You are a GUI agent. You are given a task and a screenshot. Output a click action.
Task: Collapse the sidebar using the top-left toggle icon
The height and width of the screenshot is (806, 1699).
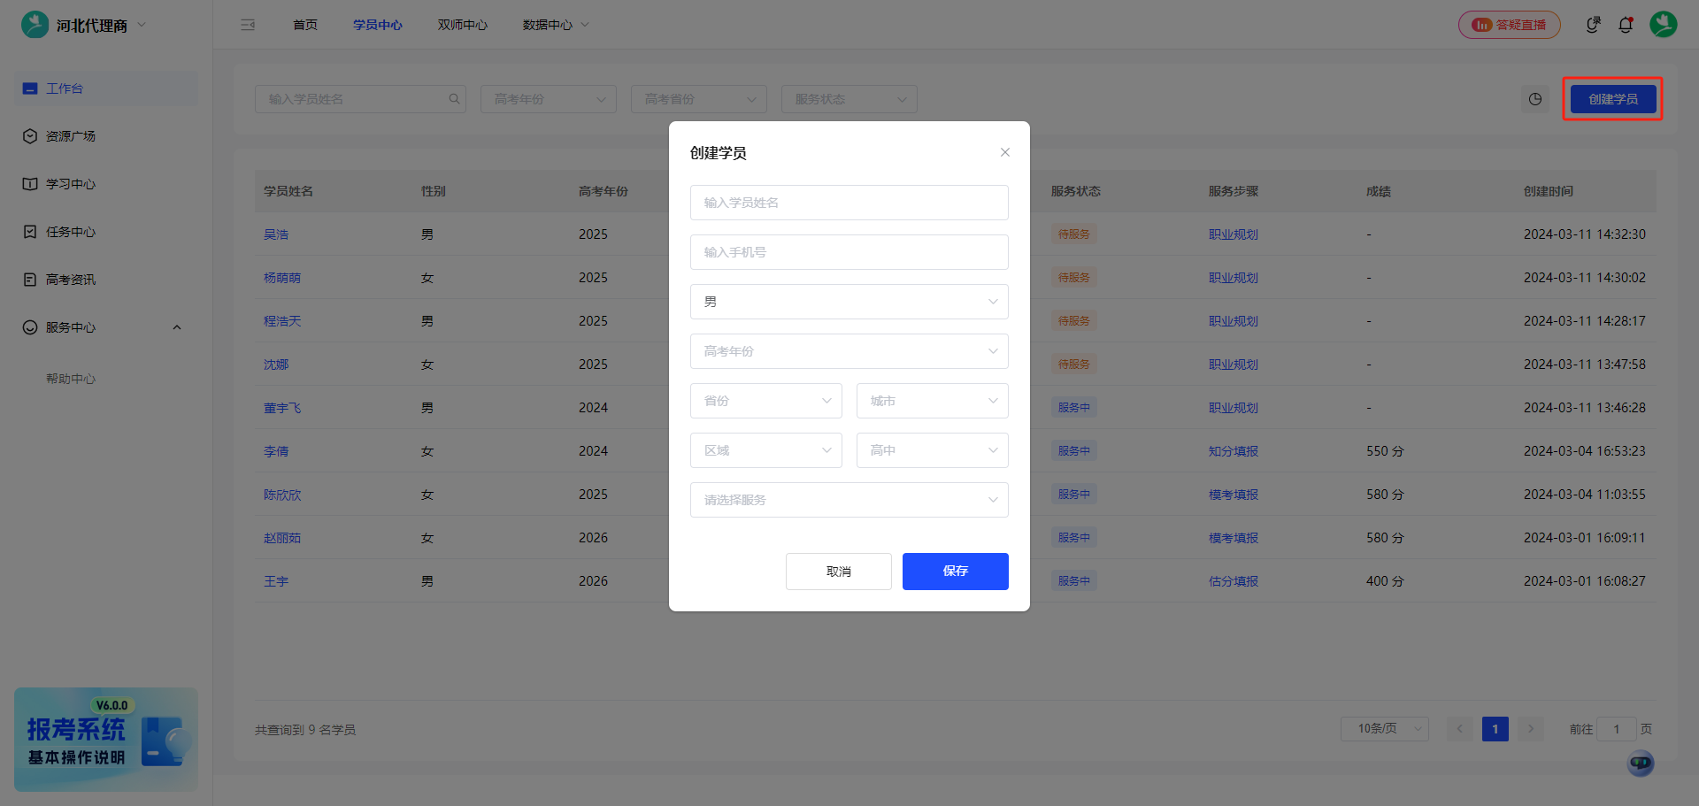[x=248, y=25]
